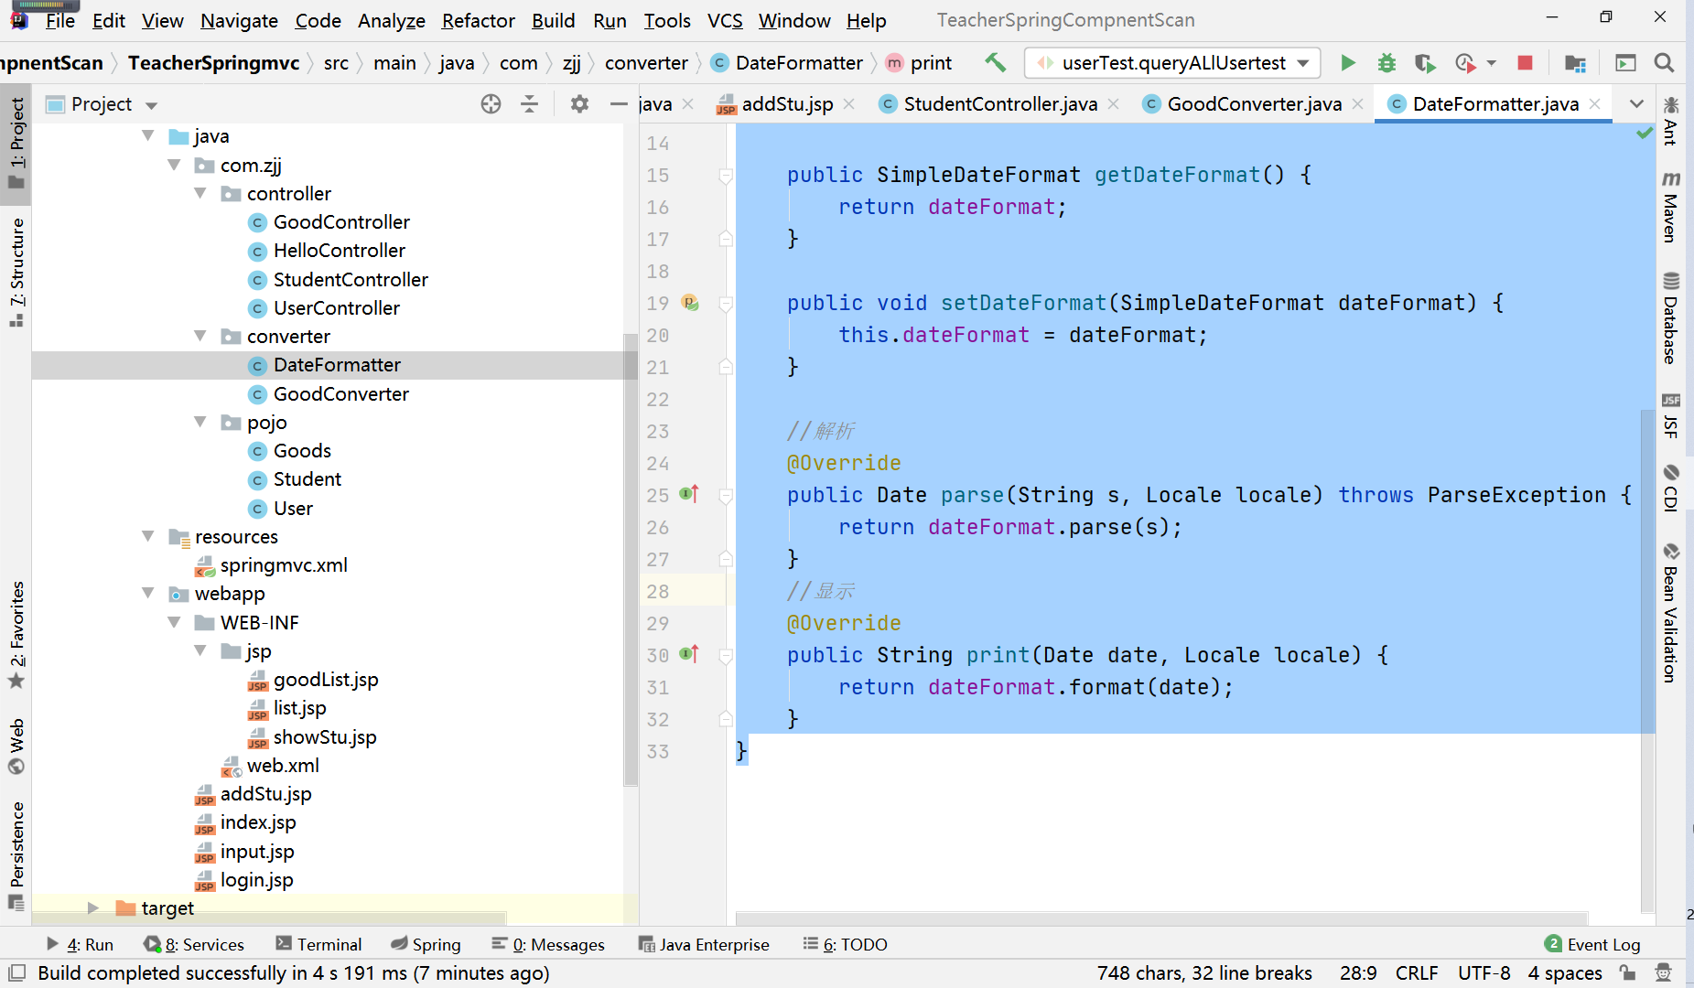Open the 6: TODO tool window

coord(845,945)
